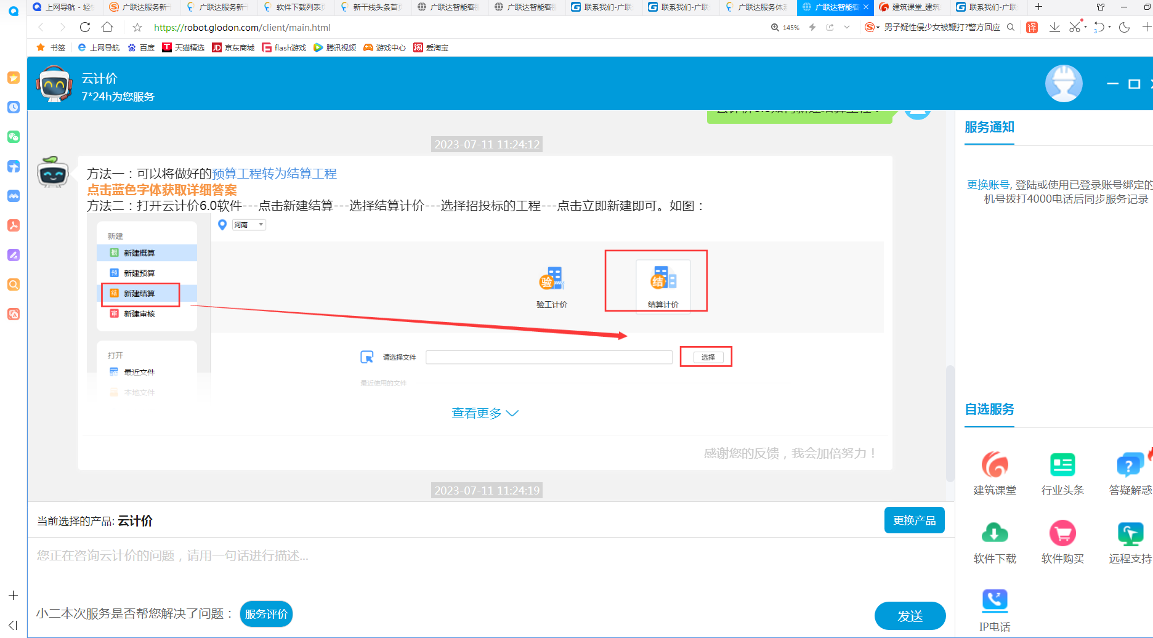Open dropdown arrow next to undo icon
Screen dimensions: 1153x638
(1109, 27)
